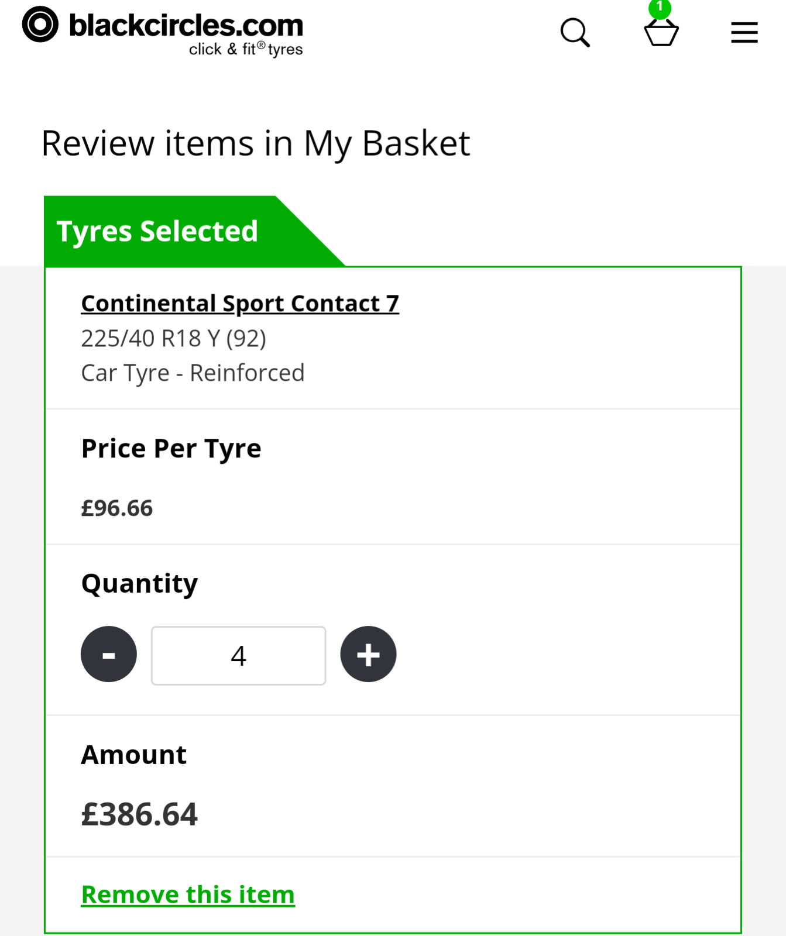Click the £386.64 amount total
The image size is (786, 936).
139,814
